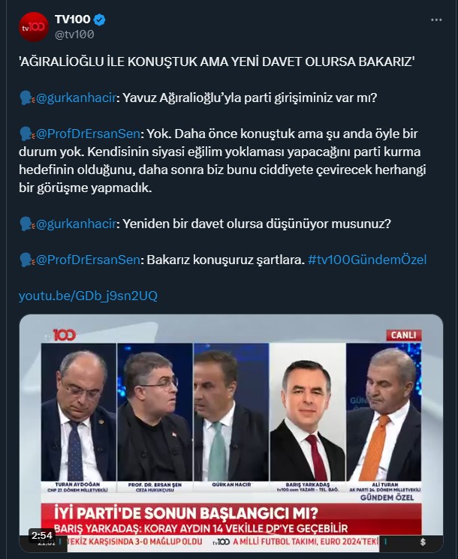This screenshot has width=458, height=559.
Task: Open first @gurkanhacir mention
Action: 76,98
